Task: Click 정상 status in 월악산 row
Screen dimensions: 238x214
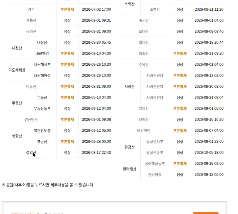Action: (180, 42)
